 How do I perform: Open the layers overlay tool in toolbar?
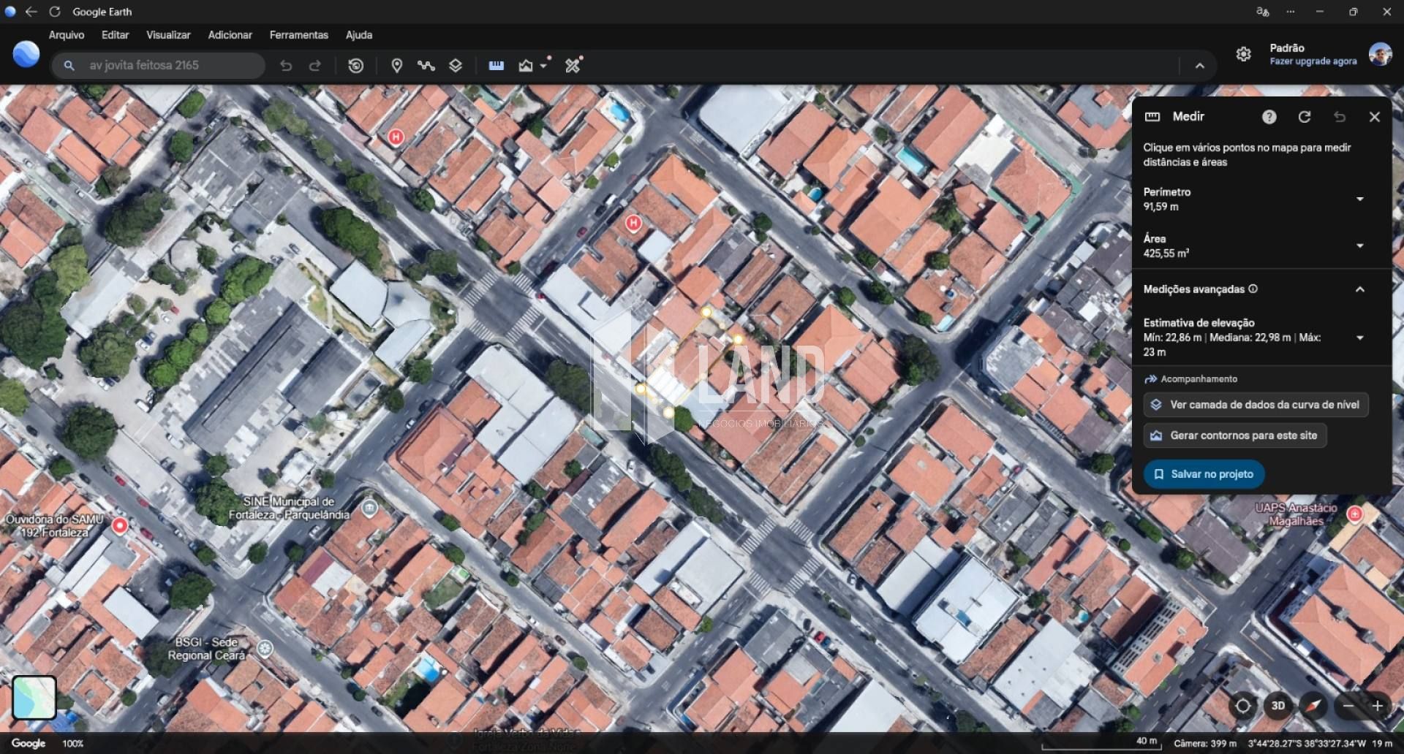[x=456, y=66]
